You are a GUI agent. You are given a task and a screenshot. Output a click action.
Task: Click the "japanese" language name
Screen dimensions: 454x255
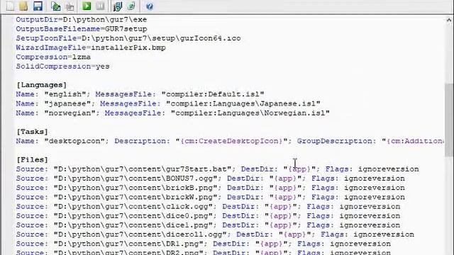pyautogui.click(x=67, y=103)
